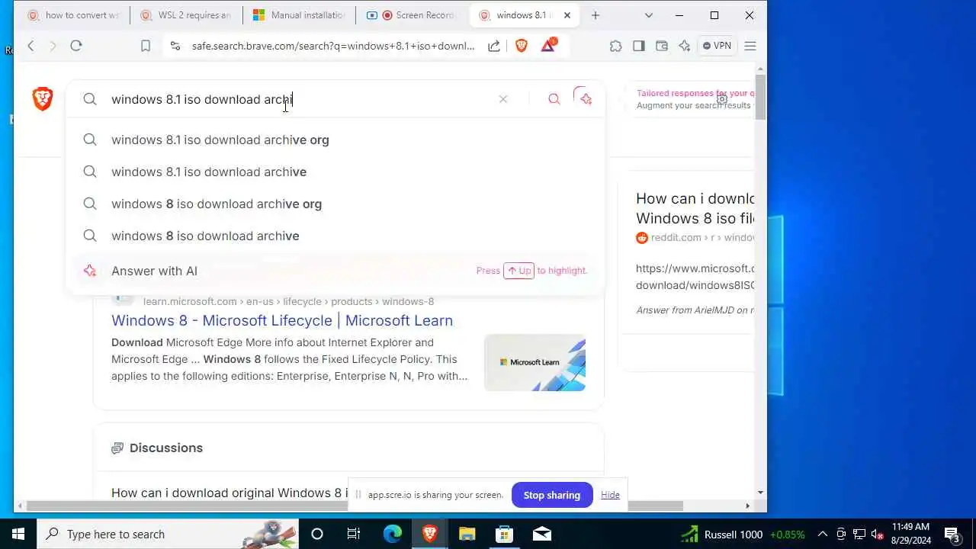
Task: Click the vertical page scrollbar
Action: point(760,98)
